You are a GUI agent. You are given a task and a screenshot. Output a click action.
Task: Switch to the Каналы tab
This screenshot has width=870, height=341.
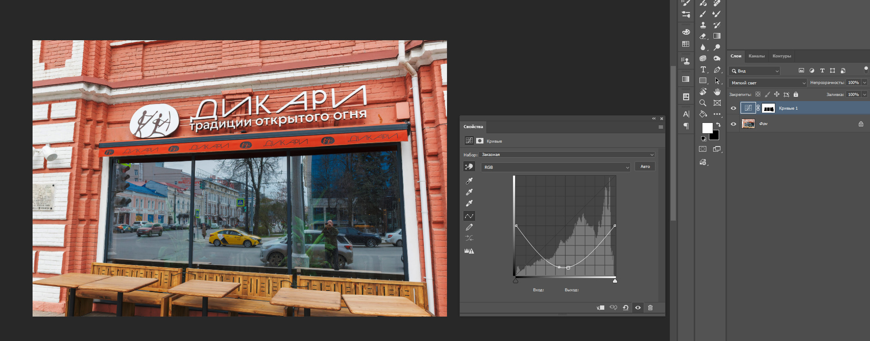click(x=756, y=56)
